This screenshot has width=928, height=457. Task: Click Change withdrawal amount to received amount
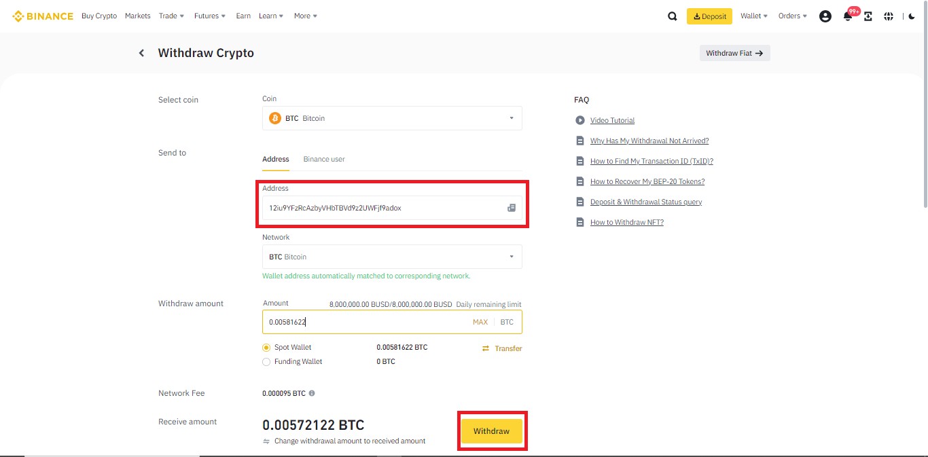[350, 441]
